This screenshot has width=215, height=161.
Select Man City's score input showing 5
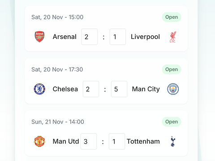tap(119, 89)
